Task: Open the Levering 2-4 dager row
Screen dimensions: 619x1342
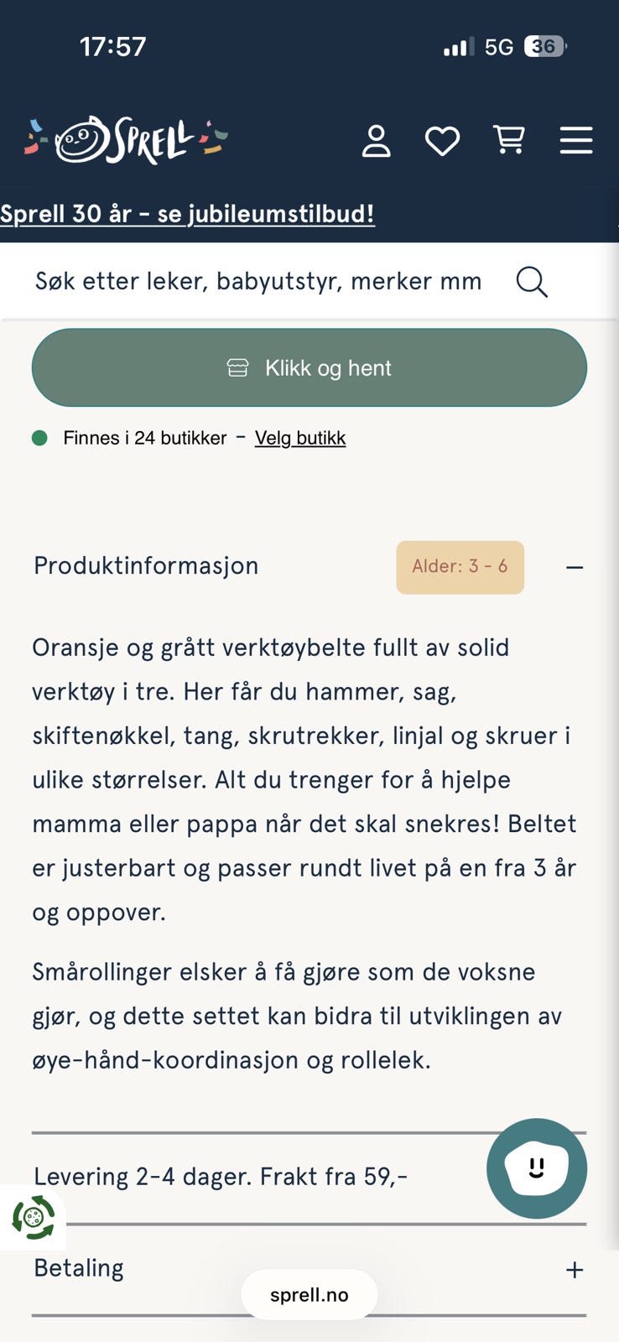Action: click(221, 1177)
